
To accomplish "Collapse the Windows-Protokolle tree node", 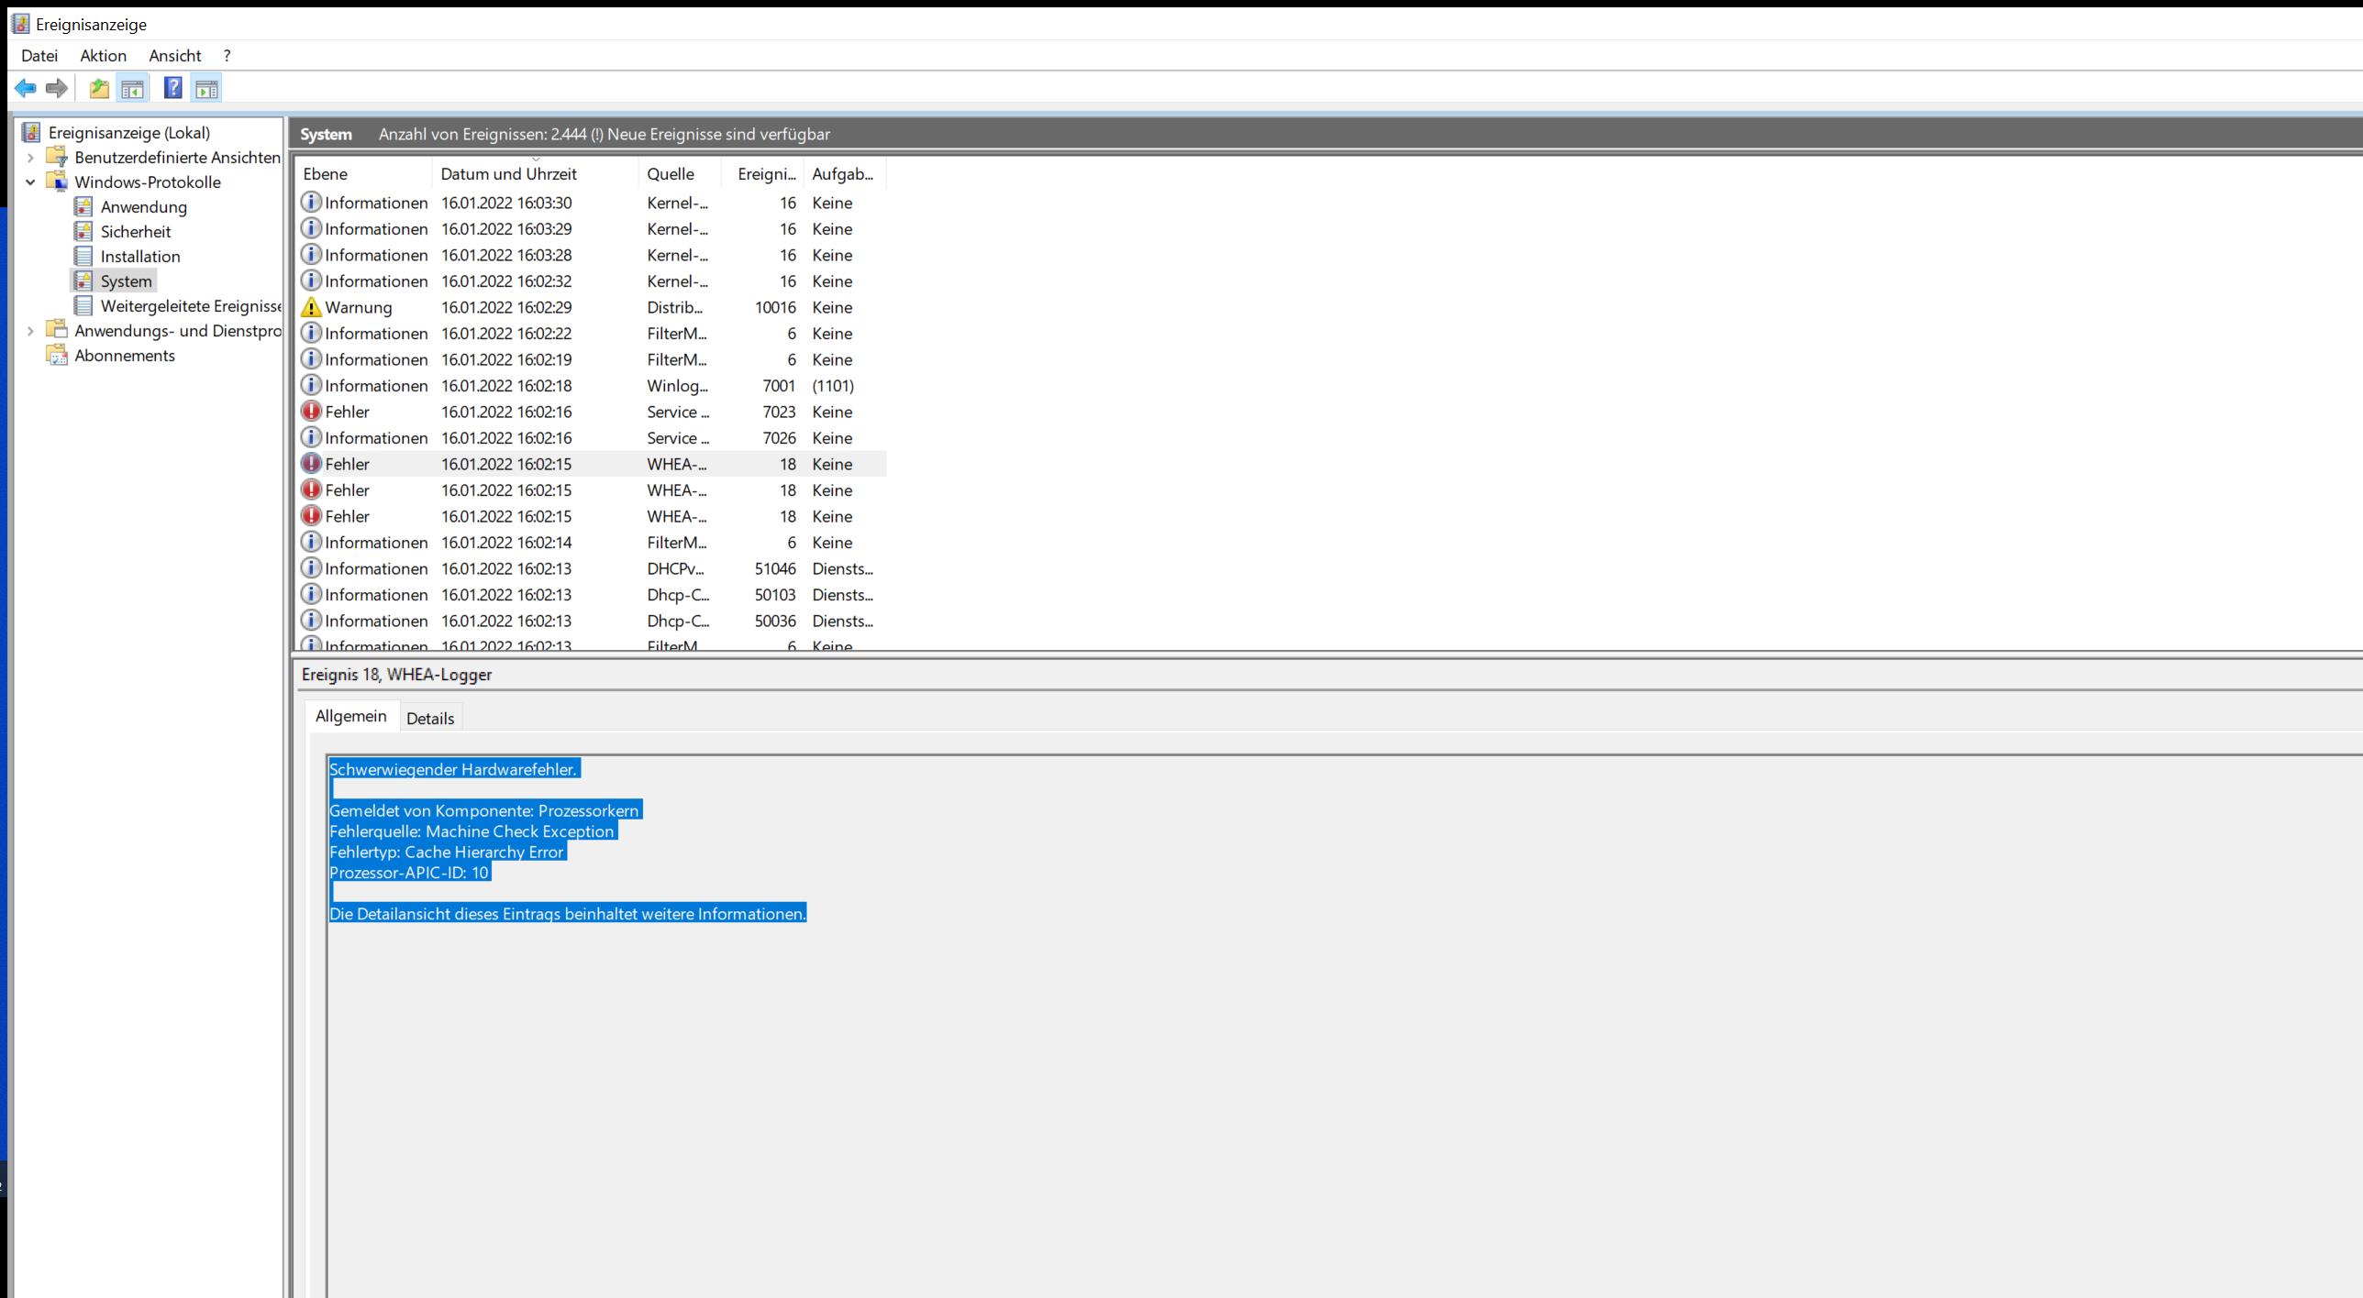I will coord(30,182).
